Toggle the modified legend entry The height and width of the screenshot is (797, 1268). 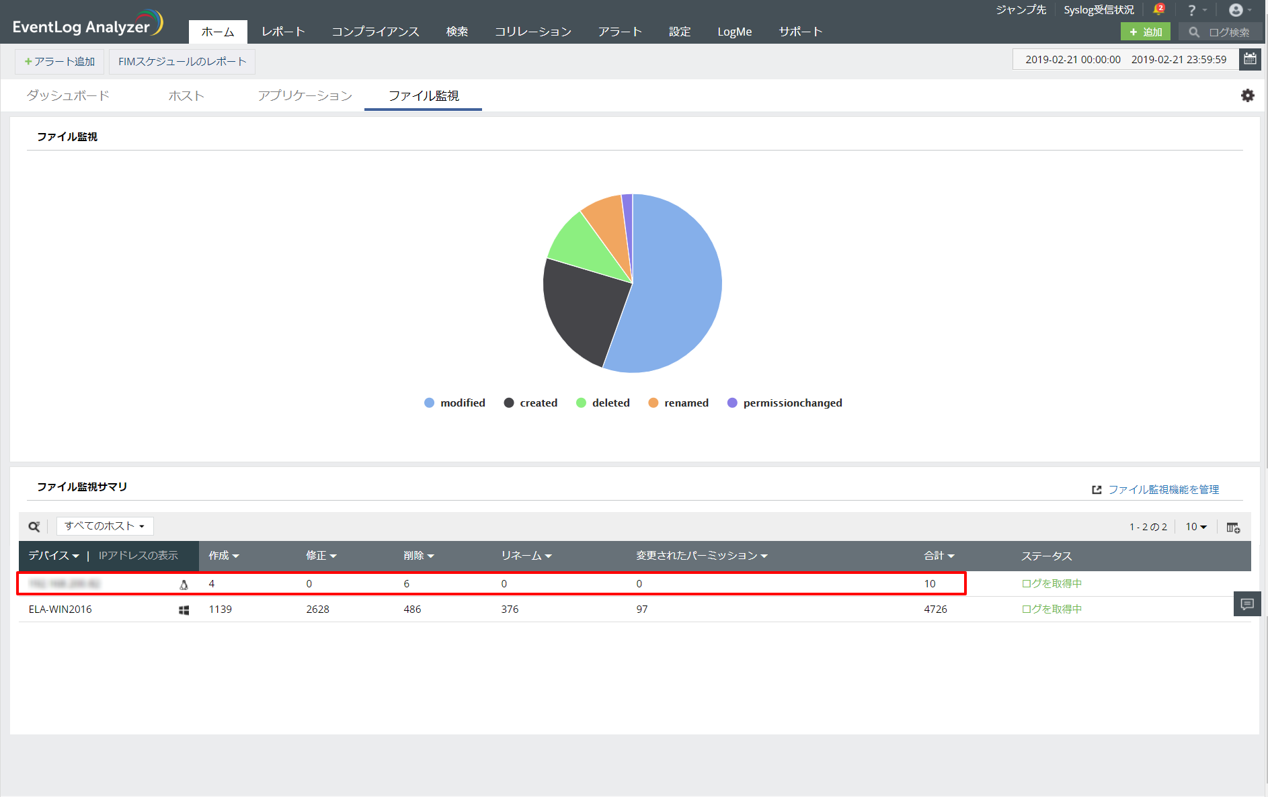pyautogui.click(x=454, y=403)
